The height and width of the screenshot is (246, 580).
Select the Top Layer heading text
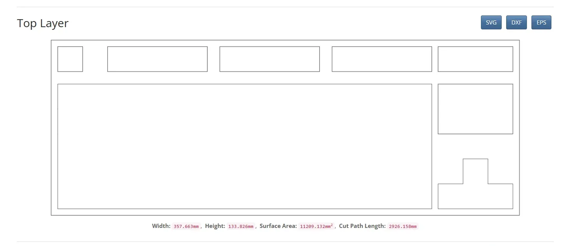click(x=43, y=23)
